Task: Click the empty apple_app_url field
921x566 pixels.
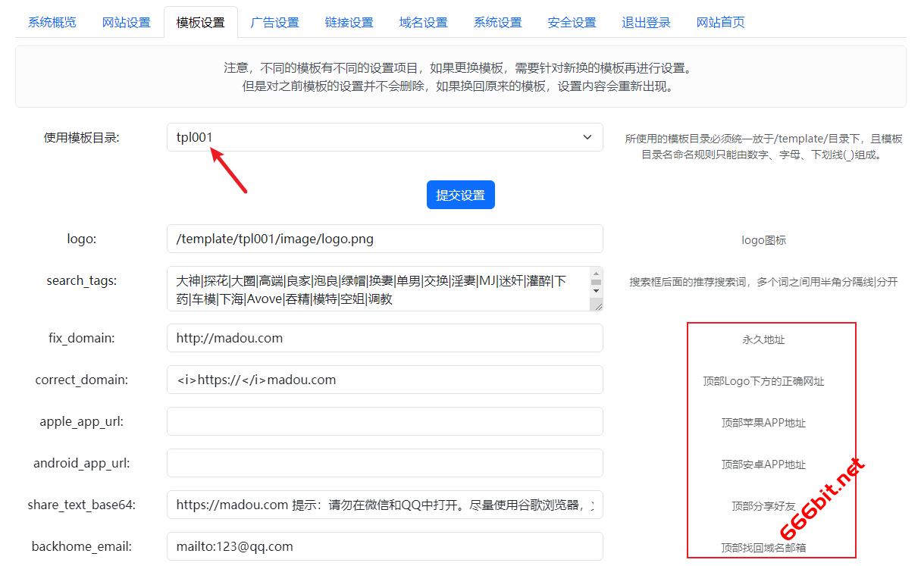Action: pyautogui.click(x=384, y=421)
